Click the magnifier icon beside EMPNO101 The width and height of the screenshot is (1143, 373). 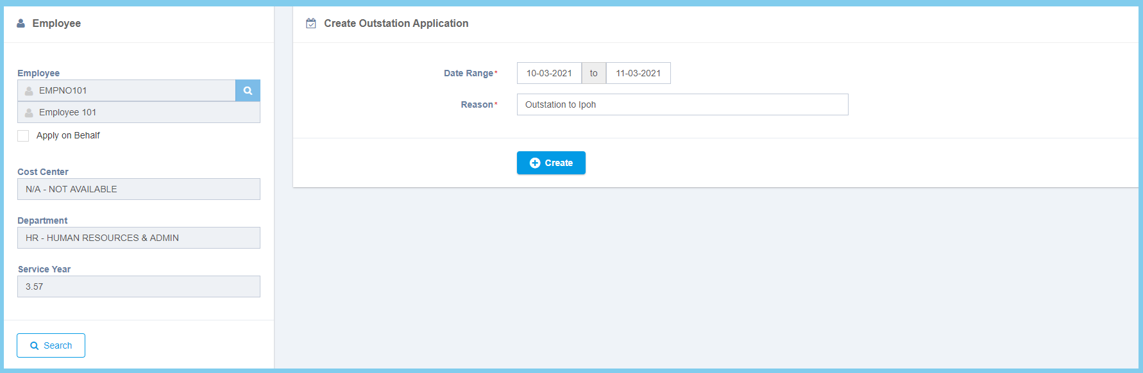(248, 90)
